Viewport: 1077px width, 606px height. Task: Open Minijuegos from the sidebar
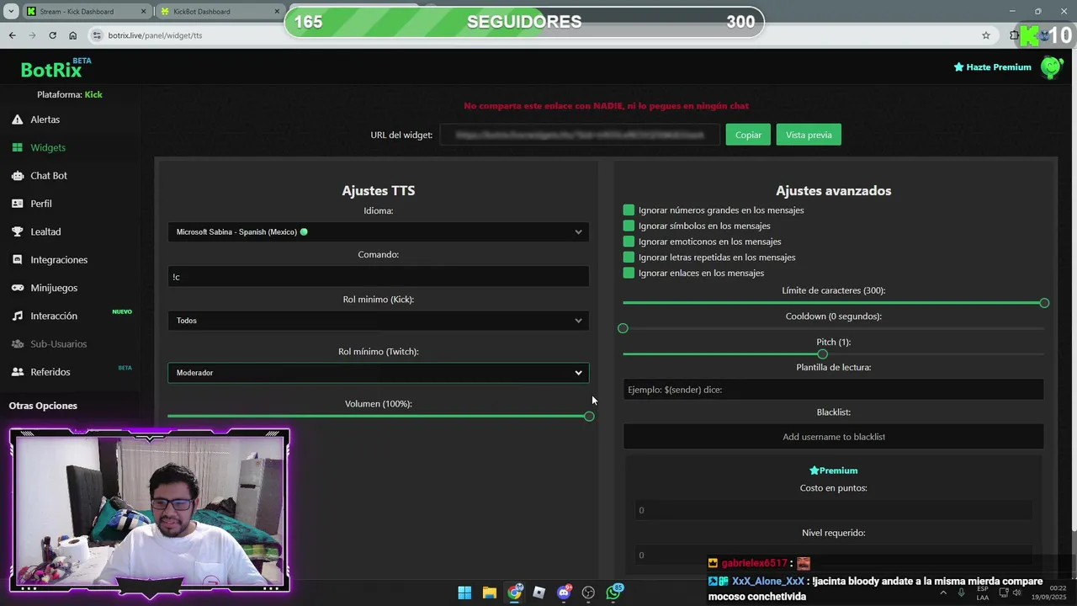pyautogui.click(x=54, y=288)
